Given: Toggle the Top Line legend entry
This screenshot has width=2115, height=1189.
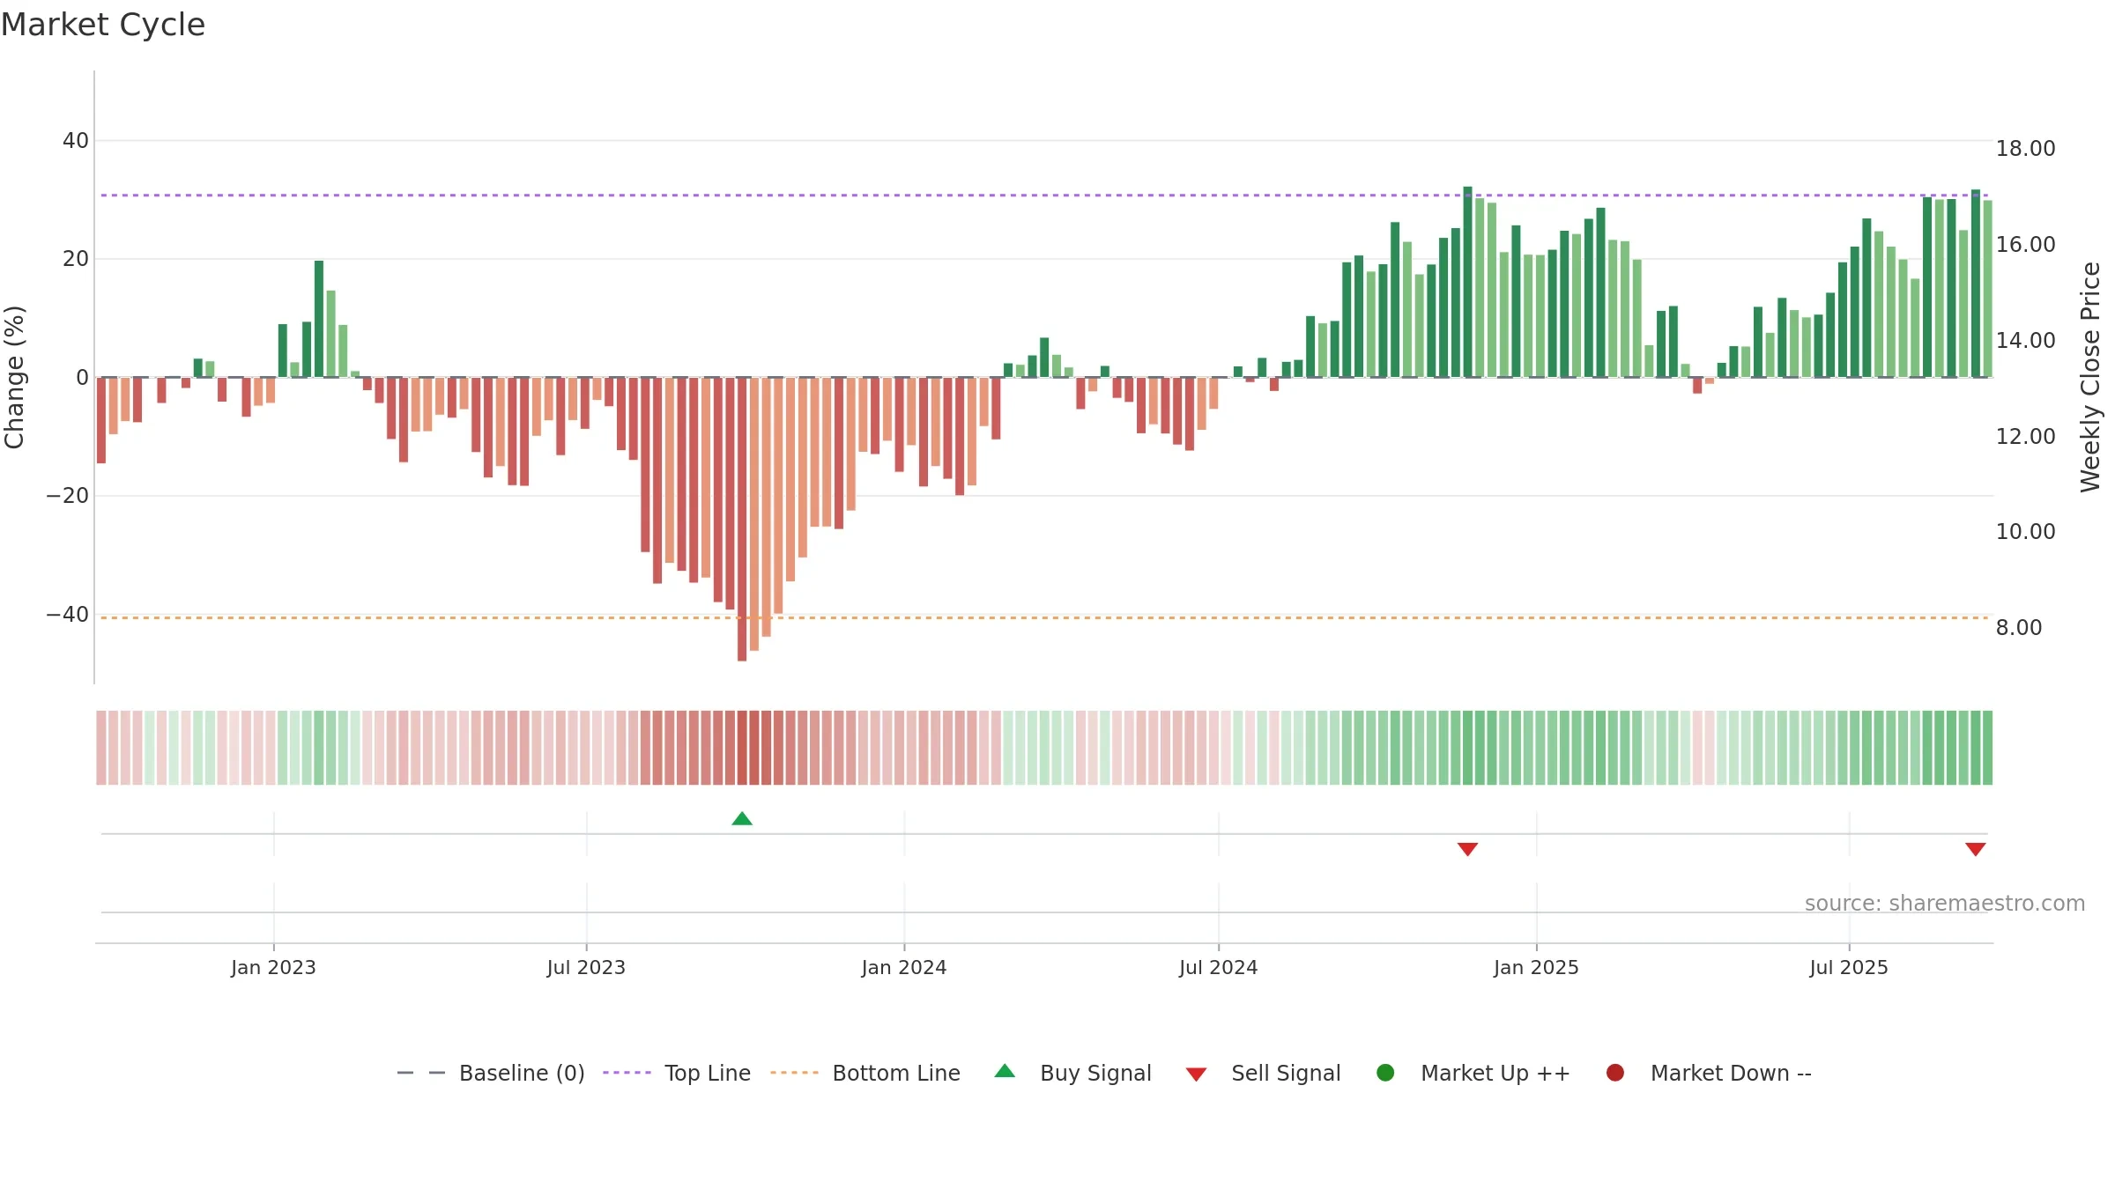Looking at the screenshot, I should (x=677, y=1073).
